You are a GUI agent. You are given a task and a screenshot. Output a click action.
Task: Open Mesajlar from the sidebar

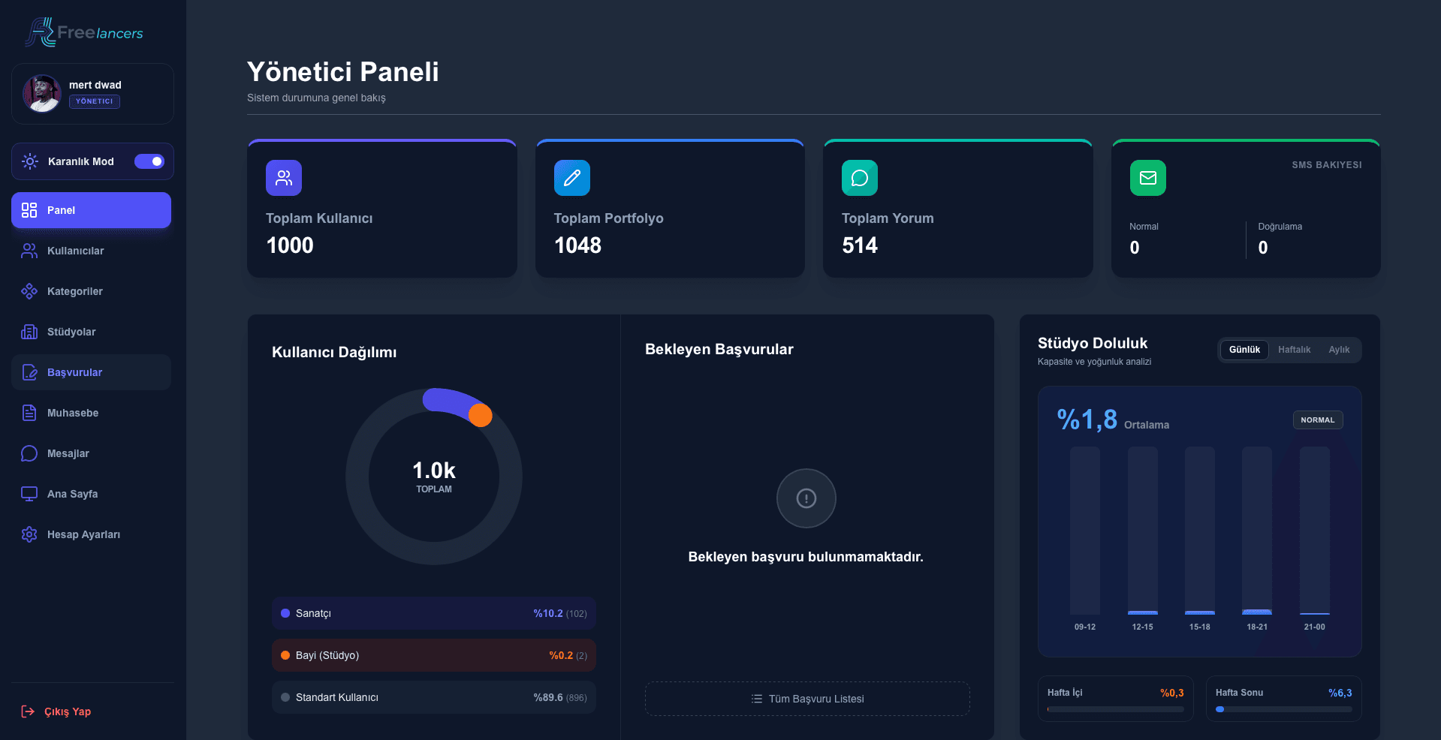[x=91, y=453]
